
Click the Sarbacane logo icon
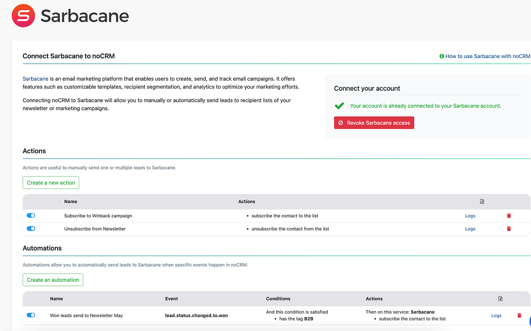click(23, 16)
